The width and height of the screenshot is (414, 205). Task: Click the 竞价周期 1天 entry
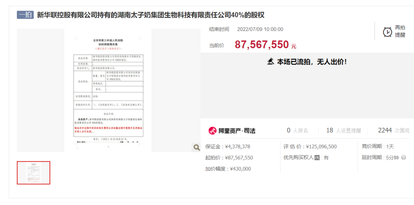[x=378, y=147]
